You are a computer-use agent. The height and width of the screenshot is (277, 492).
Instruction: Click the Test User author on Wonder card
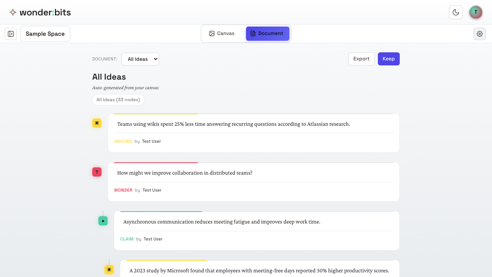click(x=152, y=190)
